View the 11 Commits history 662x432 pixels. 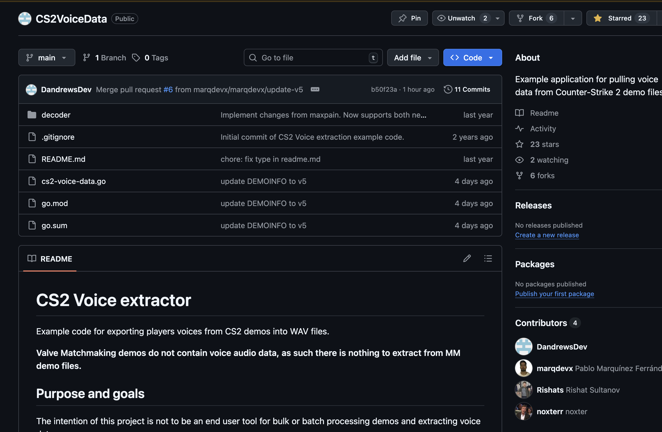(472, 90)
